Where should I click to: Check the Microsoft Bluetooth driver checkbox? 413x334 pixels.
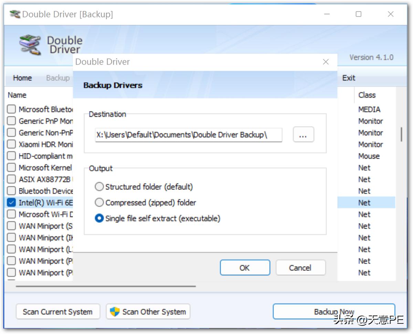(11, 109)
